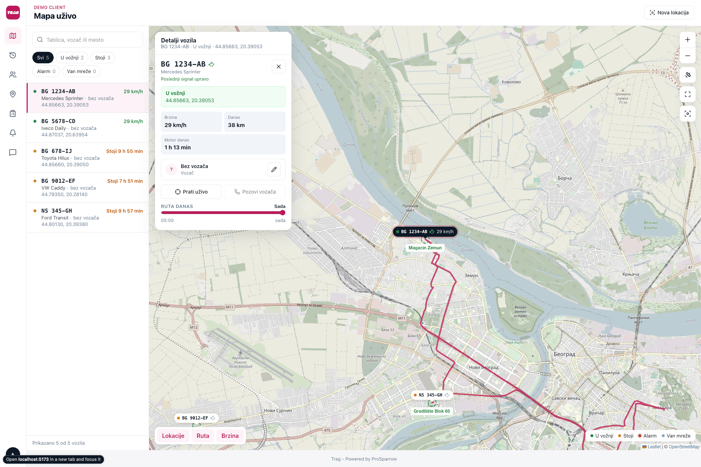Click the Magacin Zemun location label
The height and width of the screenshot is (467, 701).
425,248
